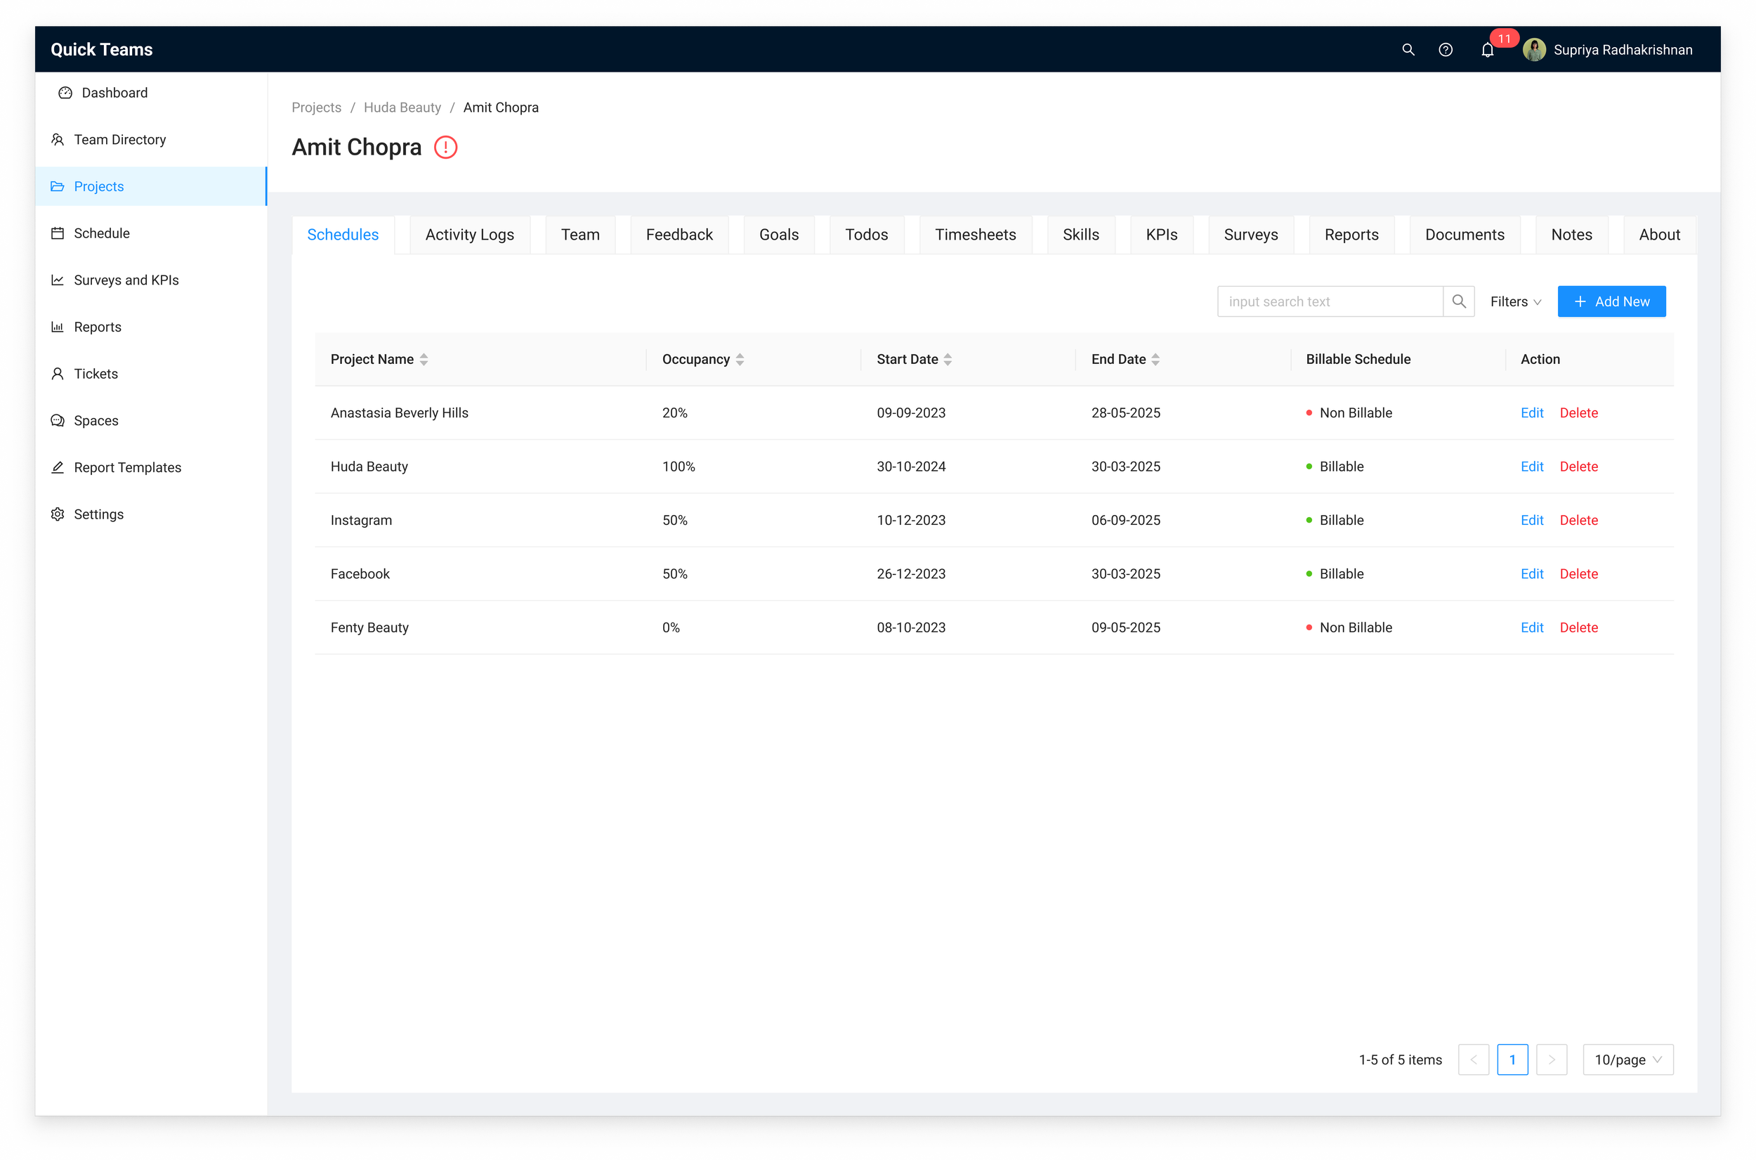Click the Add New button

[x=1611, y=302]
